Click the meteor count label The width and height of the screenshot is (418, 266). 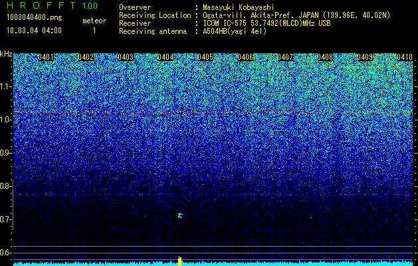[x=94, y=21]
